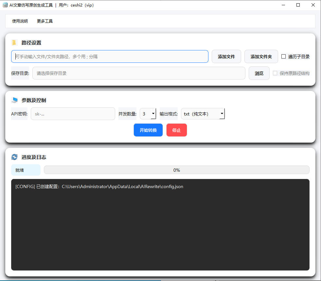Open the 使用说明 menu
Screen dimensions: 321x281
20,21
